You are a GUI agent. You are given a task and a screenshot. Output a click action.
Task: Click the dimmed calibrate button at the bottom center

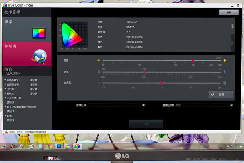[x=146, y=123]
